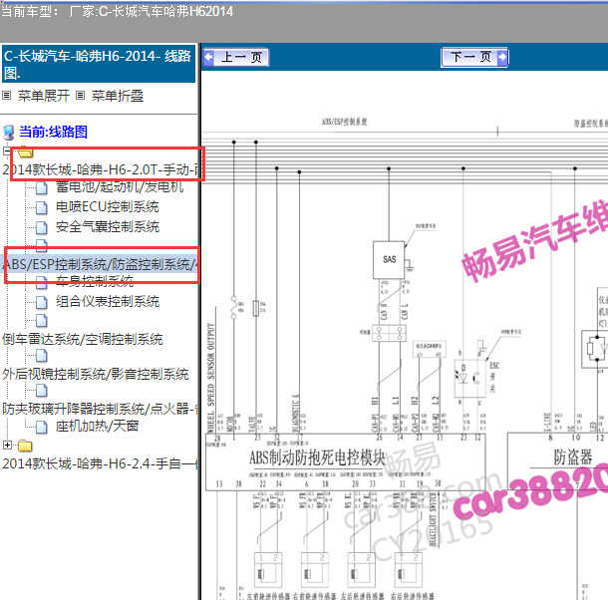Image resolution: width=608 pixels, height=600 pixels.
Task: Click 菜单展开 to expand all menus
Action: (44, 96)
